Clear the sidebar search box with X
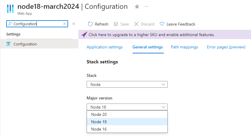Image resolution: width=251 pixels, height=137 pixels. pos(65,24)
